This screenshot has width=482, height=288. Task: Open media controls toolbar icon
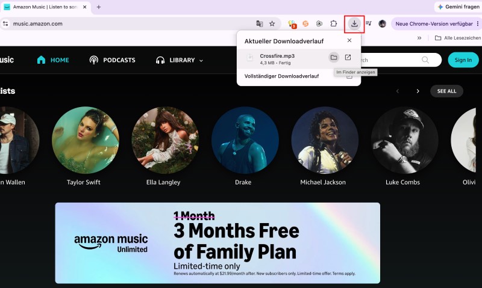coord(369,23)
